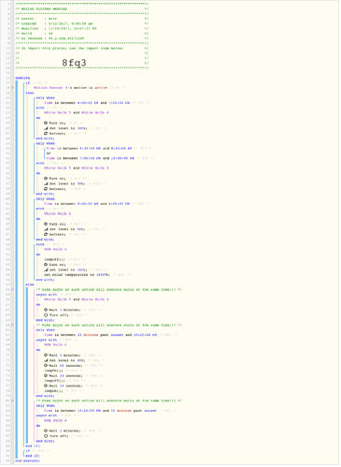Open the time condition ending past sunset, line 82

click(x=100, y=411)
